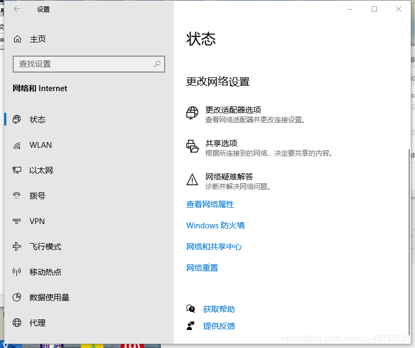Open the Windows 防火墙 link
Image resolution: width=415 pixels, height=348 pixels.
tap(215, 226)
